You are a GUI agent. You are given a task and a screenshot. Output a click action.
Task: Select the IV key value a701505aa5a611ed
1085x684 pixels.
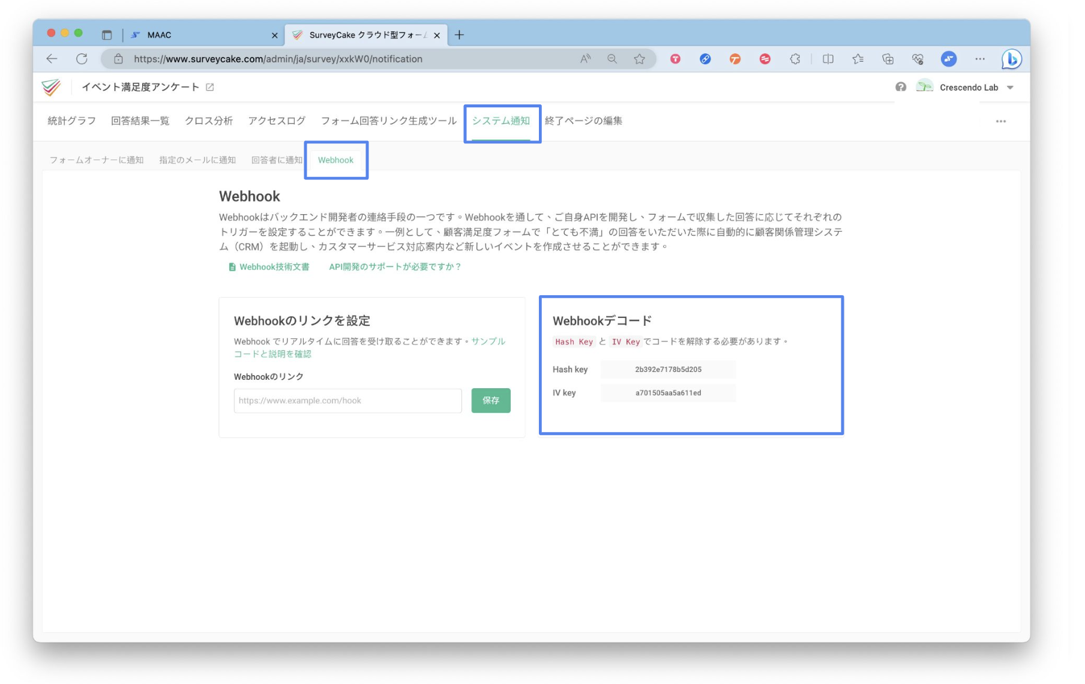(668, 393)
